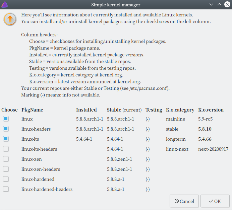Click the app logo in the title bar

coord(5,5)
